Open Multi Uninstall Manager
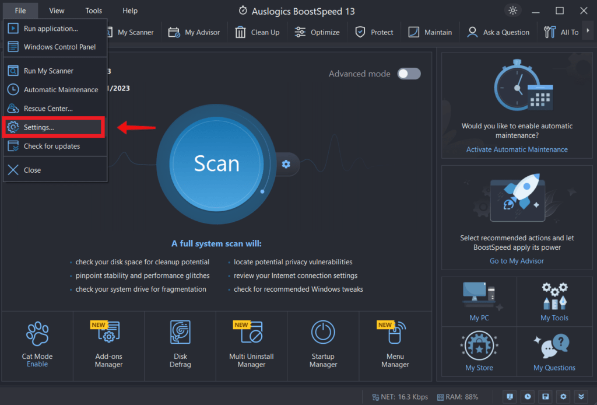 [x=251, y=343]
